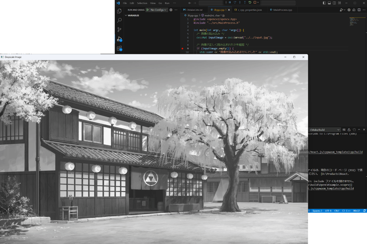Toggle the bottom panel layout icon
This screenshot has height=244, width=367.
coord(329,3)
